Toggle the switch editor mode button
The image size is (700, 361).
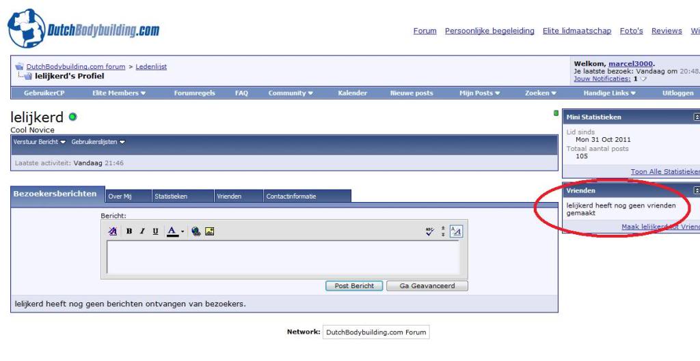pyautogui.click(x=456, y=231)
